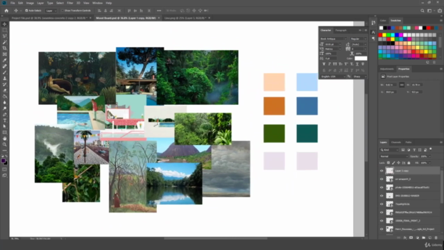Hide the sn-amazon layer using eye icon
Viewport: 444px width, 250px height.
(x=382, y=179)
